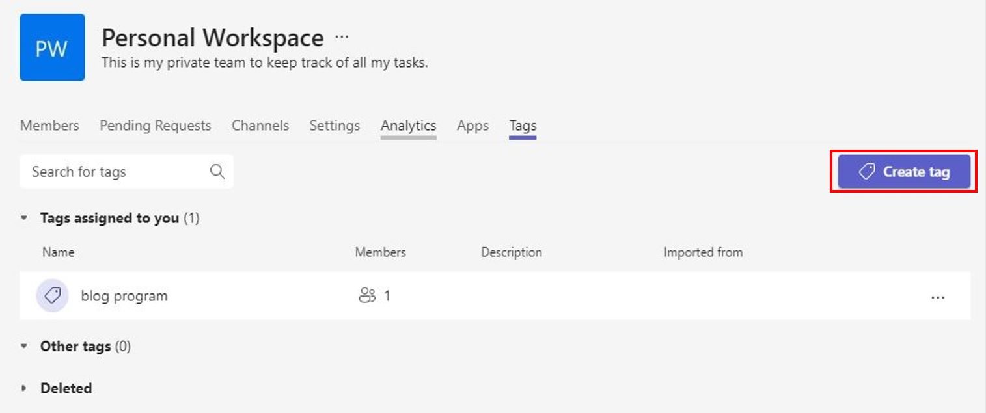Click the blog program tag icon
The height and width of the screenshot is (413, 986).
52,296
